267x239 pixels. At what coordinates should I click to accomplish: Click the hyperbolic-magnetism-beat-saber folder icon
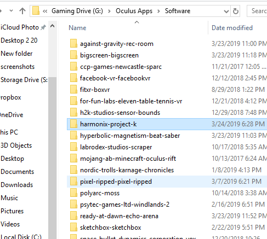pyautogui.click(x=73, y=136)
